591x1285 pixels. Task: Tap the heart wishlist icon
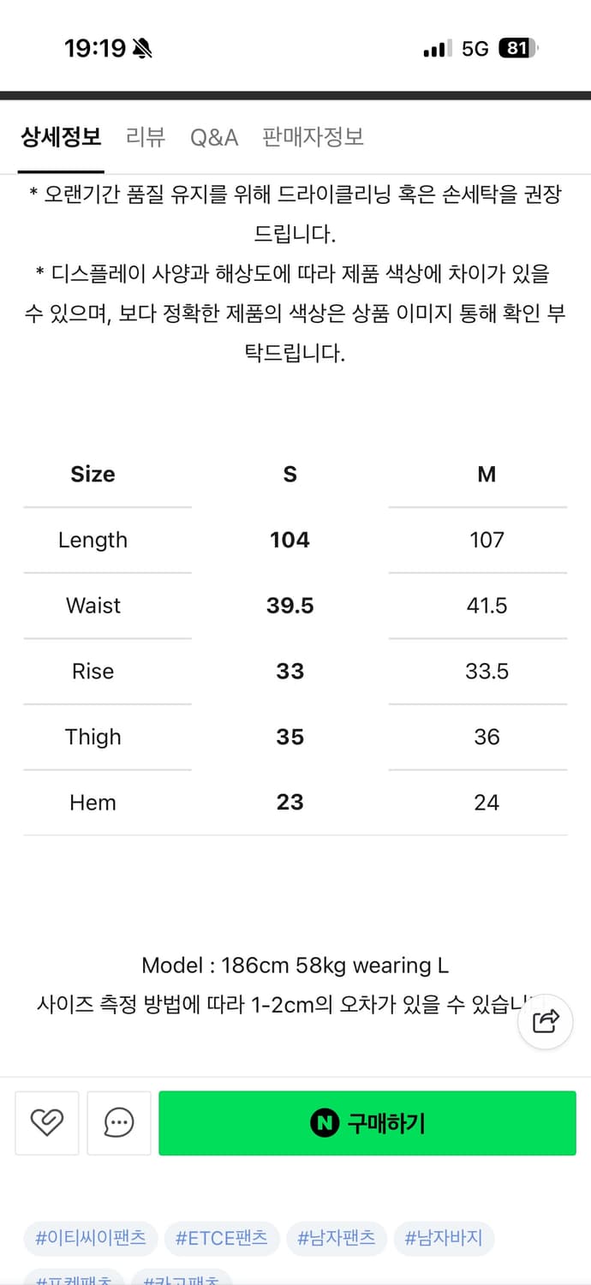tap(47, 1122)
